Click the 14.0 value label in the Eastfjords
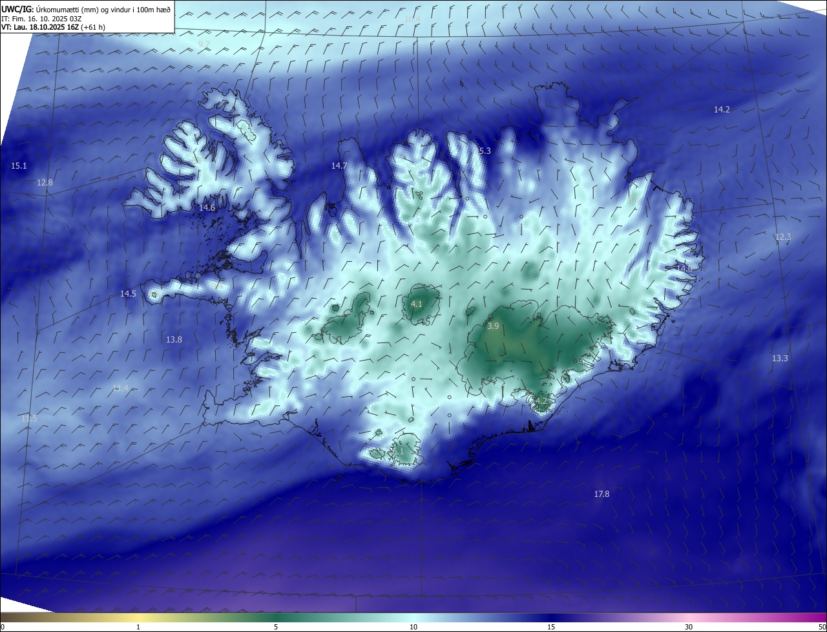This screenshot has height=632, width=827. 684,268
